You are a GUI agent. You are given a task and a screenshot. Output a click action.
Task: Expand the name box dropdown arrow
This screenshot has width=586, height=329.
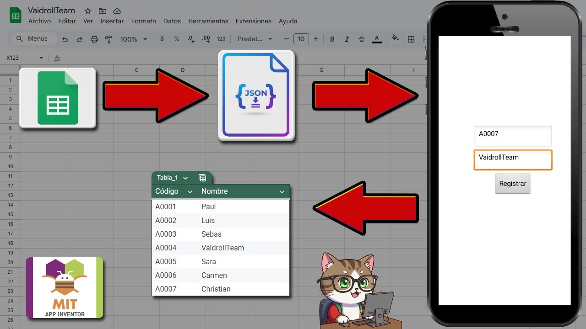click(41, 58)
